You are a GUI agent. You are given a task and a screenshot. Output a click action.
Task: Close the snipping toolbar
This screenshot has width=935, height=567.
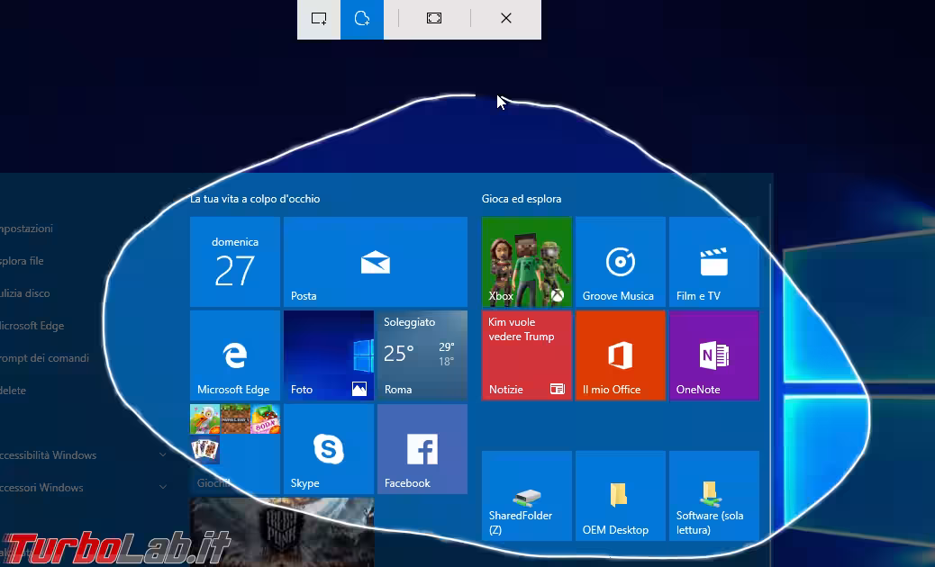point(506,19)
